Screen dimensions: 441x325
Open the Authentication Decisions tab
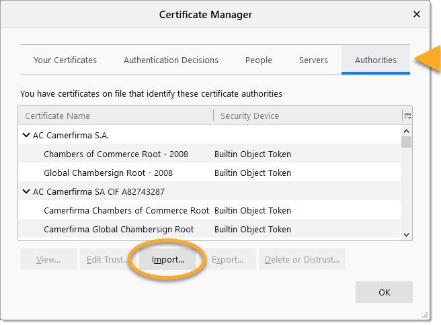tap(171, 60)
